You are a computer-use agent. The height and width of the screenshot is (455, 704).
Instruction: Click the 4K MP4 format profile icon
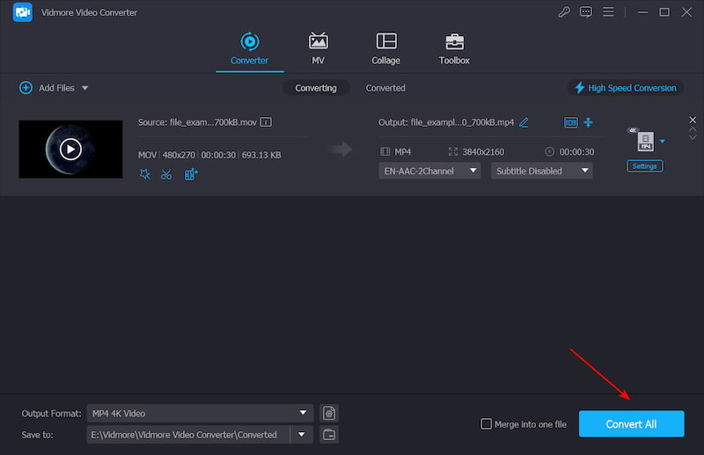click(644, 142)
